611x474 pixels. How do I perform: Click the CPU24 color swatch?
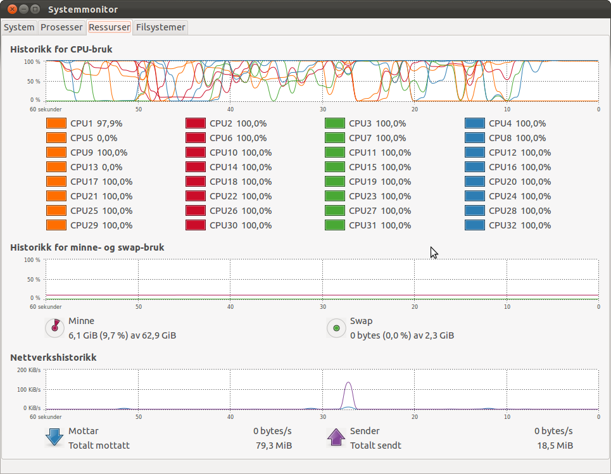[x=475, y=196]
